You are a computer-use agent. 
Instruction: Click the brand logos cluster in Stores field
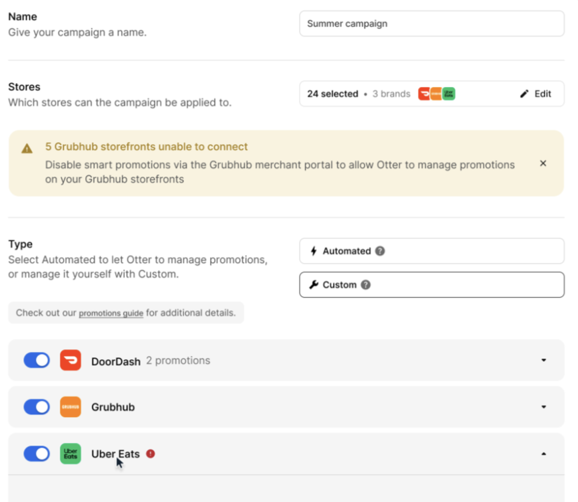(436, 94)
